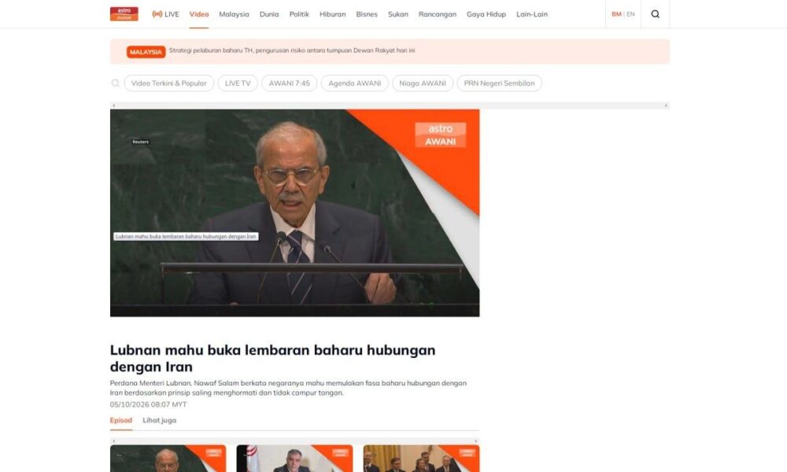Open the Malaysia news section

click(234, 14)
